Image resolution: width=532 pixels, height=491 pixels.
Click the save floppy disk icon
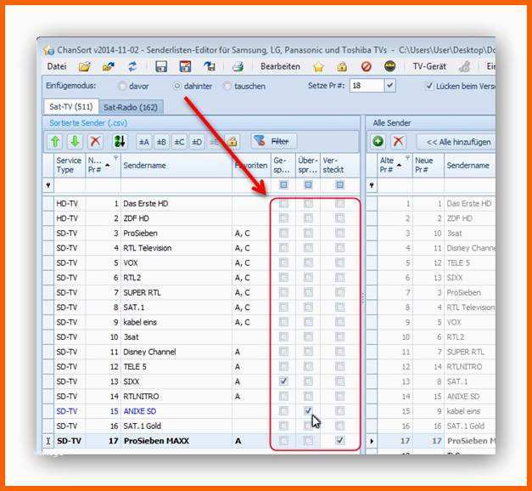click(161, 66)
